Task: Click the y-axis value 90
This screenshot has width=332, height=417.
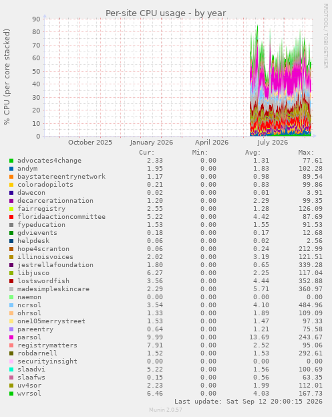Action: coord(36,19)
